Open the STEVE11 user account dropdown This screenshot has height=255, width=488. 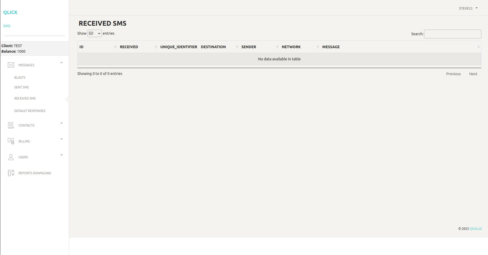tap(468, 8)
